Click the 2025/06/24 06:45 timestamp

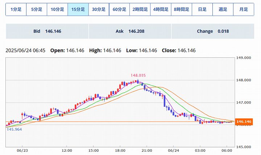pyautogui.click(x=25, y=50)
